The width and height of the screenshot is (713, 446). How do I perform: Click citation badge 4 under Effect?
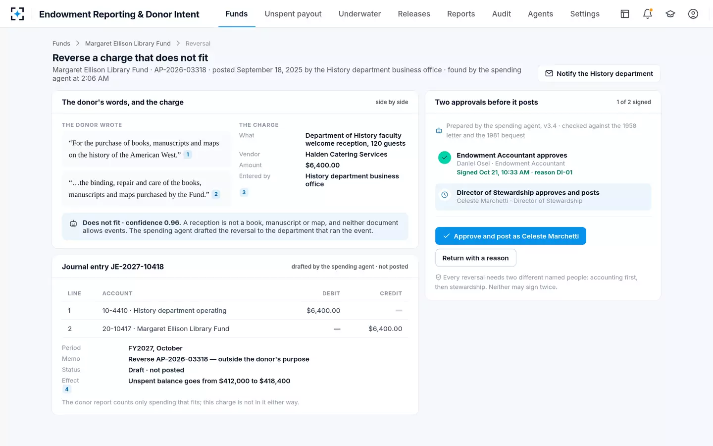tap(67, 389)
